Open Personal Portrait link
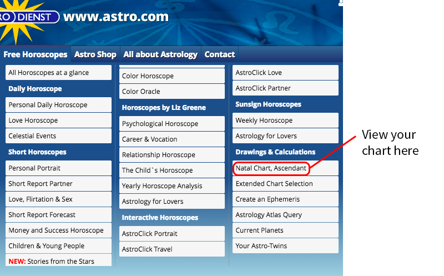 (x=58, y=168)
